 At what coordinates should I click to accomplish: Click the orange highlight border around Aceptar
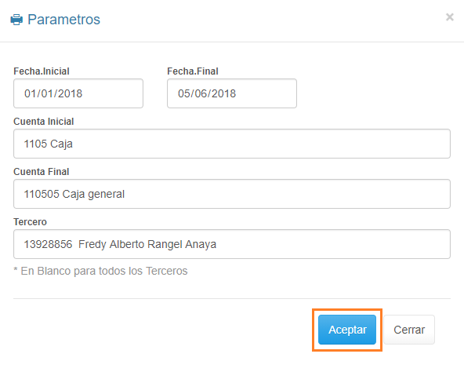[347, 309]
